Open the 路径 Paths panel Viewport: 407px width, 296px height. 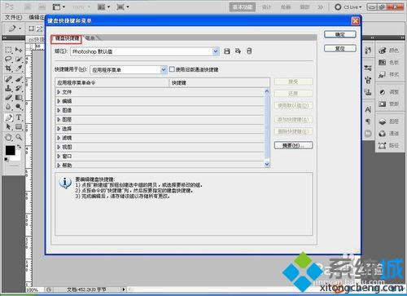click(x=388, y=146)
